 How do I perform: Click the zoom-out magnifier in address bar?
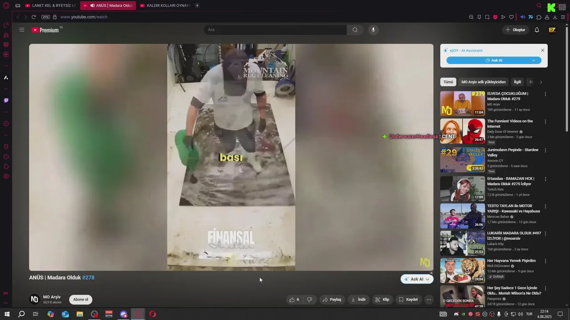(471, 17)
